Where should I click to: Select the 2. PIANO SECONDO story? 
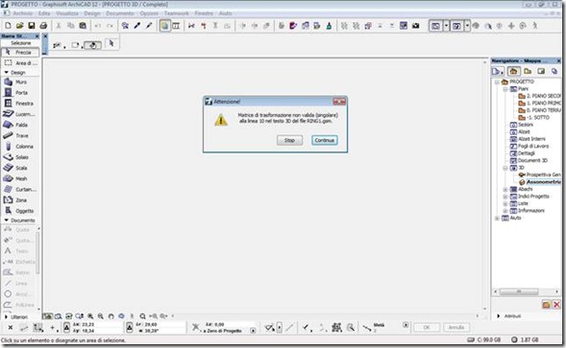click(539, 96)
